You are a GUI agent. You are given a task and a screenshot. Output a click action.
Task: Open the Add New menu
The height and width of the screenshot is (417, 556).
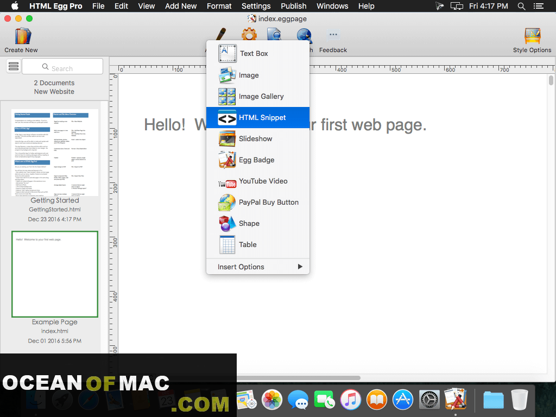[181, 6]
